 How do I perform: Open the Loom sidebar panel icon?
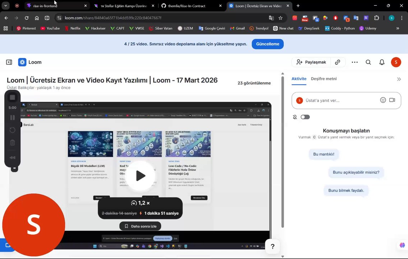coord(9,62)
